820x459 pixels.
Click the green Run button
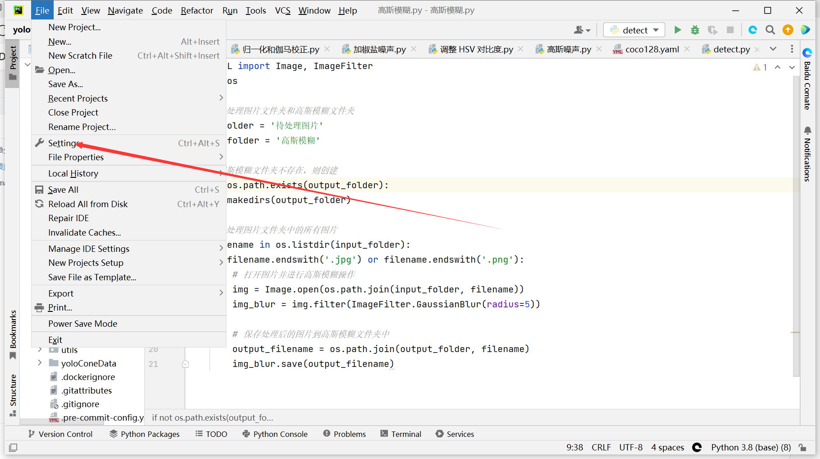pos(677,30)
